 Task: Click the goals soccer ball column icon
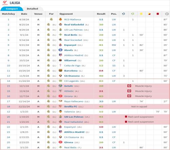[123, 14]
